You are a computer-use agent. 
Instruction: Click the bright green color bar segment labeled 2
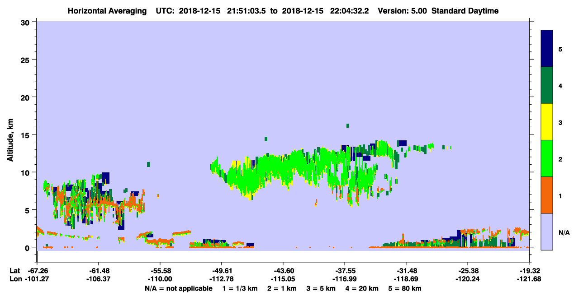pyautogui.click(x=547, y=158)
